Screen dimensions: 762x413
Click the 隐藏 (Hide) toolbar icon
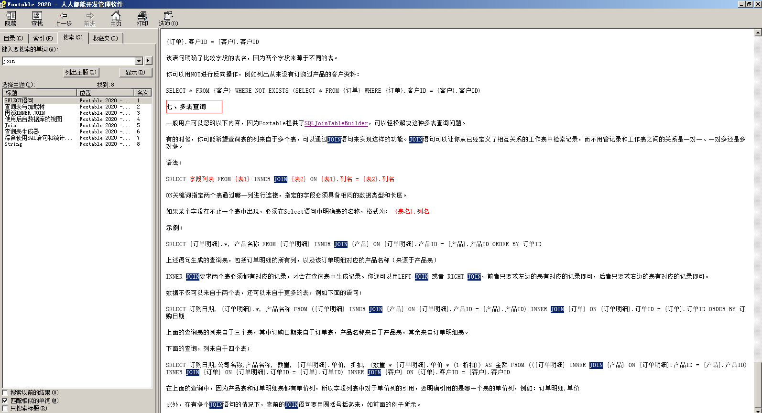tap(11, 19)
